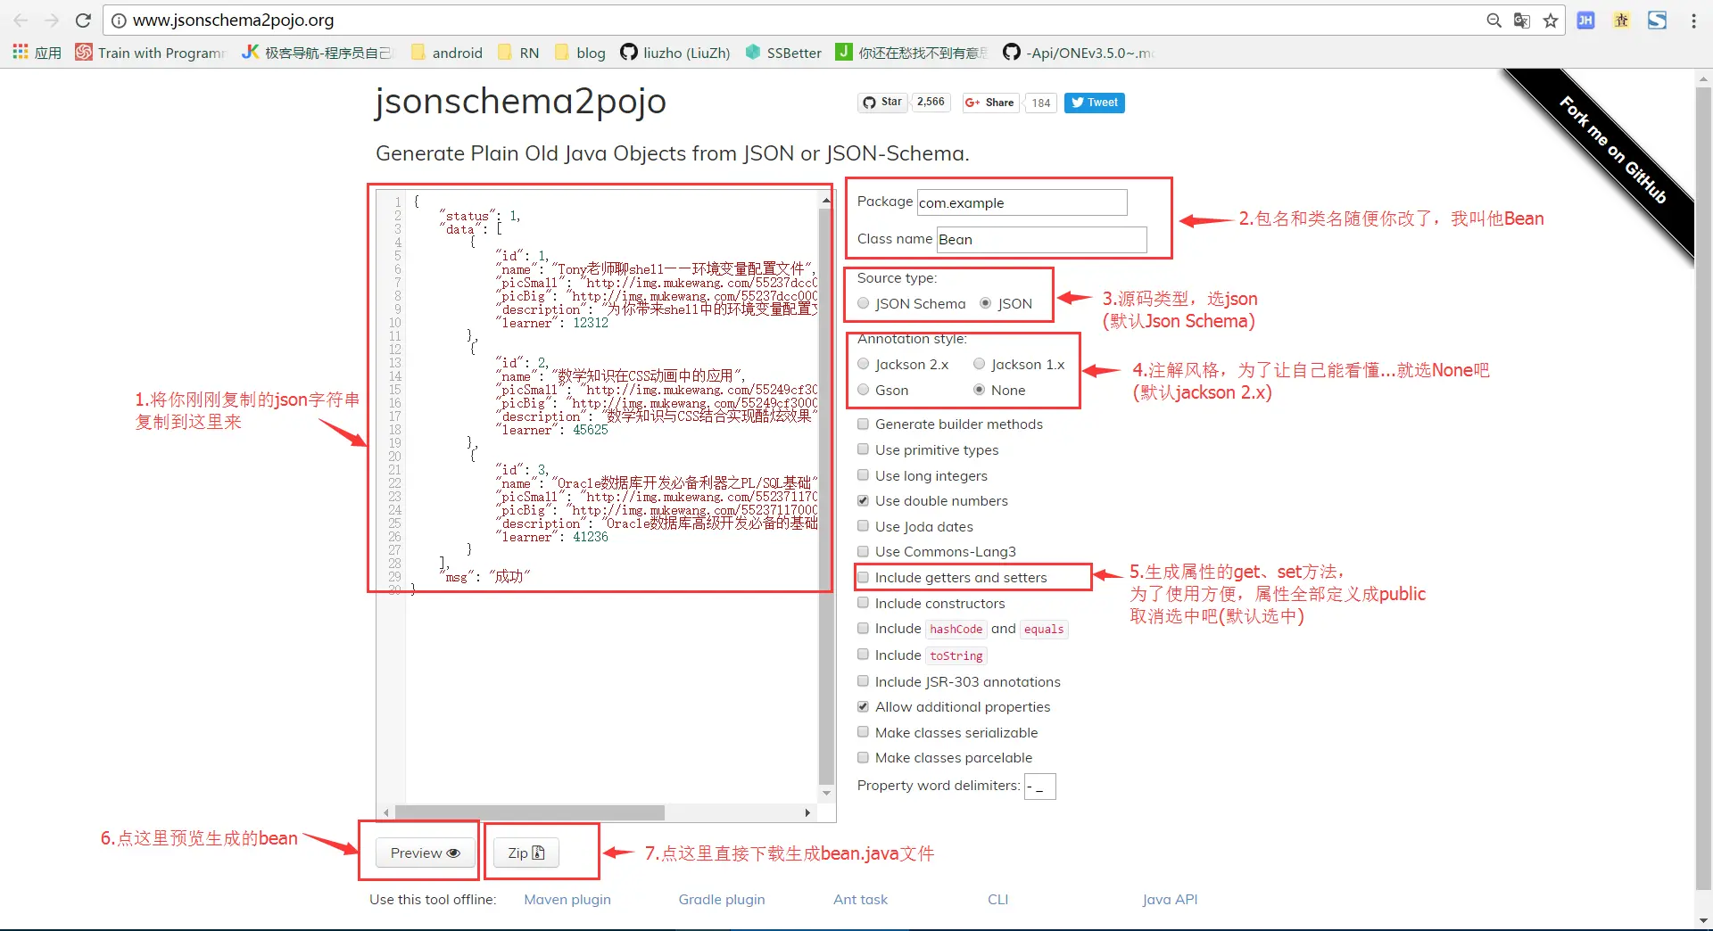Click the editor vertical scrollbar

coord(826,497)
